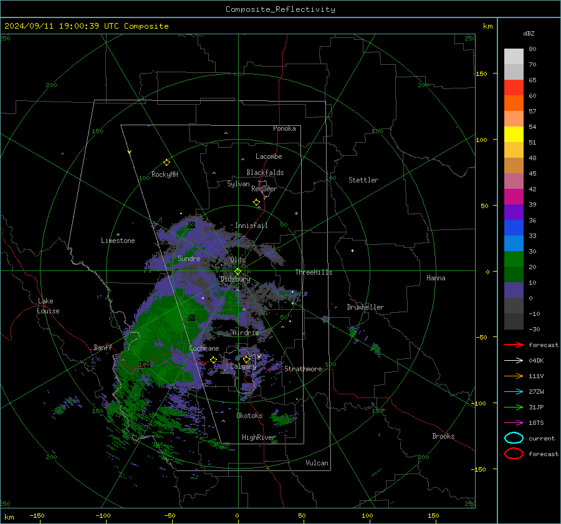
Task: Click the Airdrie label
Action: click(246, 333)
